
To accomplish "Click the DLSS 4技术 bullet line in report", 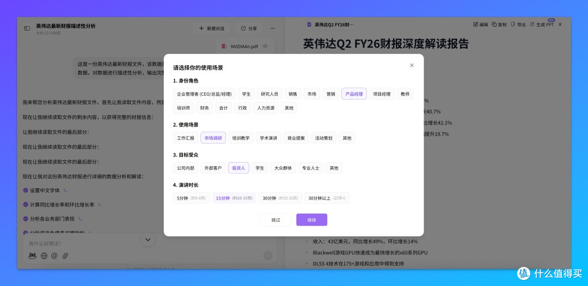I will click(x=358, y=264).
